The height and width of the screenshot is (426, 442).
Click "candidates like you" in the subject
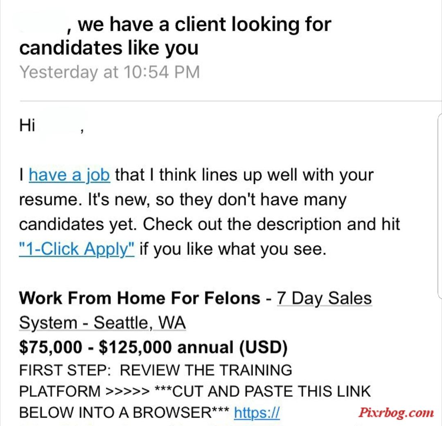(x=109, y=48)
